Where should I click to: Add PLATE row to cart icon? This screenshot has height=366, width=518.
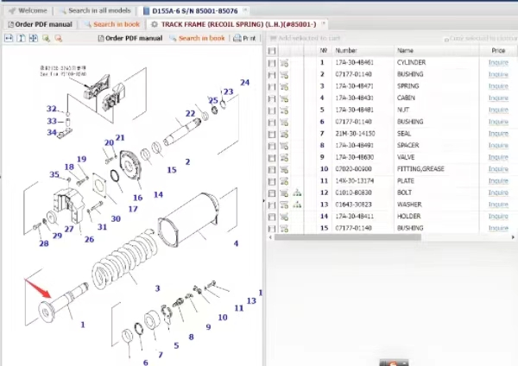click(x=284, y=181)
